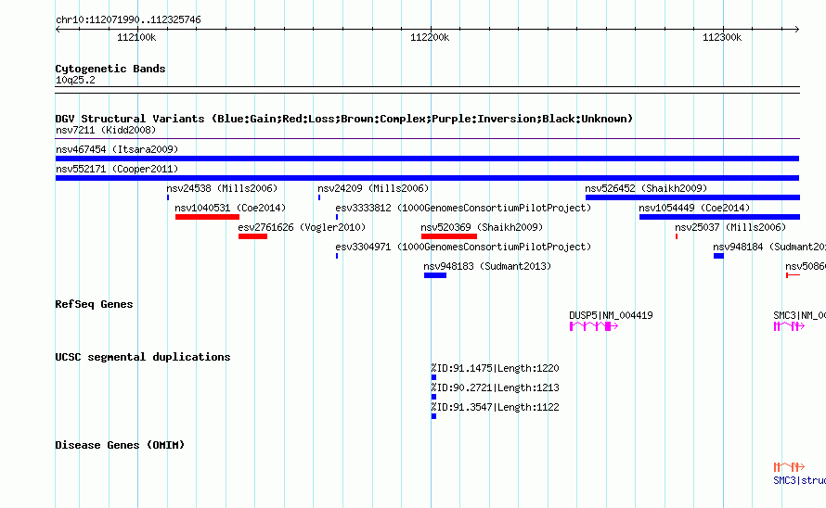Click the esv3333812 variant marker

click(337, 217)
